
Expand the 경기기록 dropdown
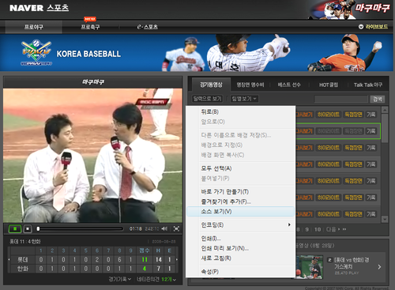coord(120,279)
